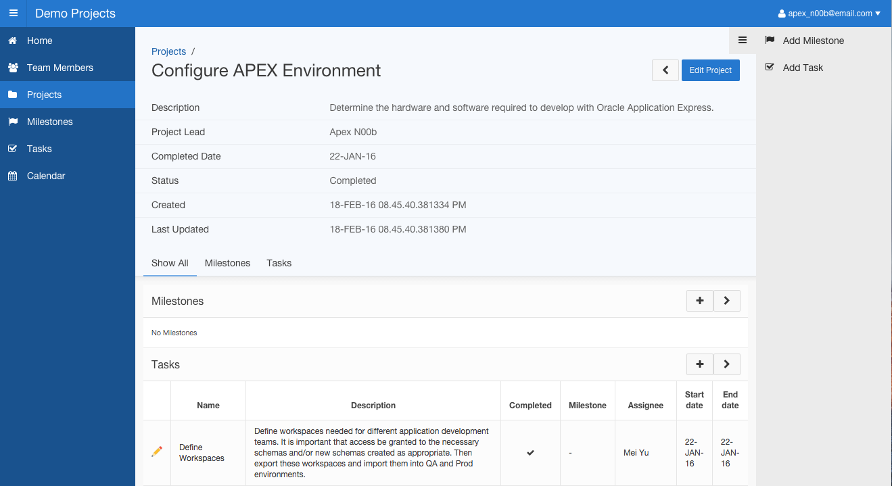Switch to the Tasks tab
892x486 pixels.
point(279,263)
